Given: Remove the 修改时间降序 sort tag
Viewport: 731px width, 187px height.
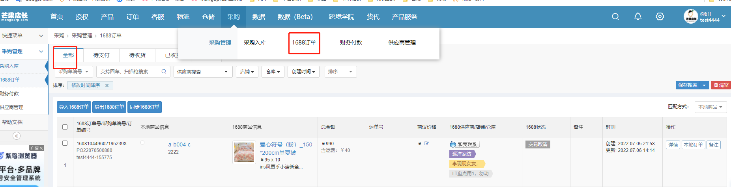Looking at the screenshot, I should (107, 85).
